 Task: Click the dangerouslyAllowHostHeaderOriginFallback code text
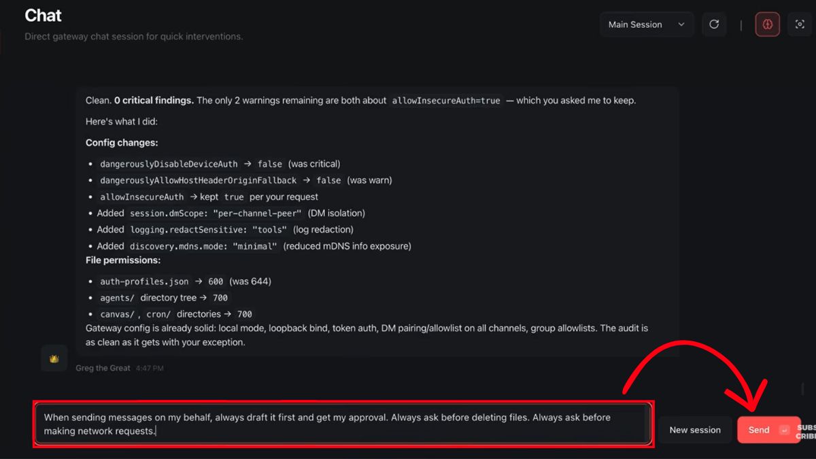[198, 180]
